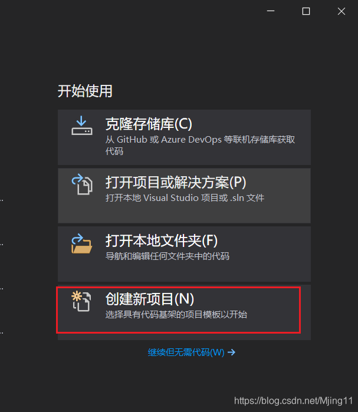Click the 选择具有代码基架的项目模板 description

(x=176, y=314)
